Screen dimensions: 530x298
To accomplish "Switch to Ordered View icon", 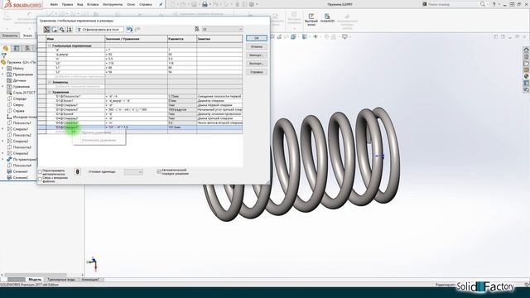I will pyautogui.click(x=70, y=30).
